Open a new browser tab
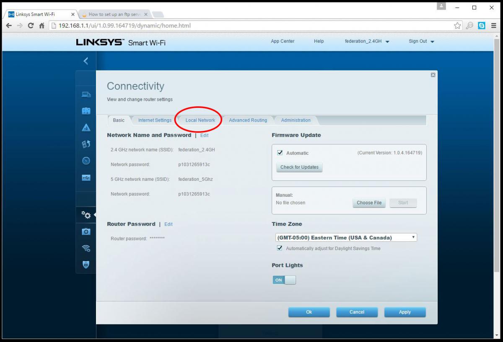The height and width of the screenshot is (342, 503). (158, 15)
